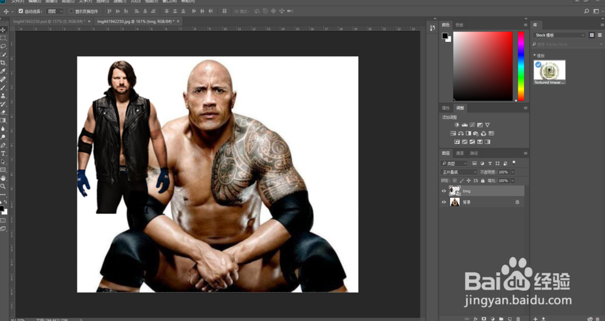Select the Lasso tool
The width and height of the screenshot is (605, 321).
(3, 46)
